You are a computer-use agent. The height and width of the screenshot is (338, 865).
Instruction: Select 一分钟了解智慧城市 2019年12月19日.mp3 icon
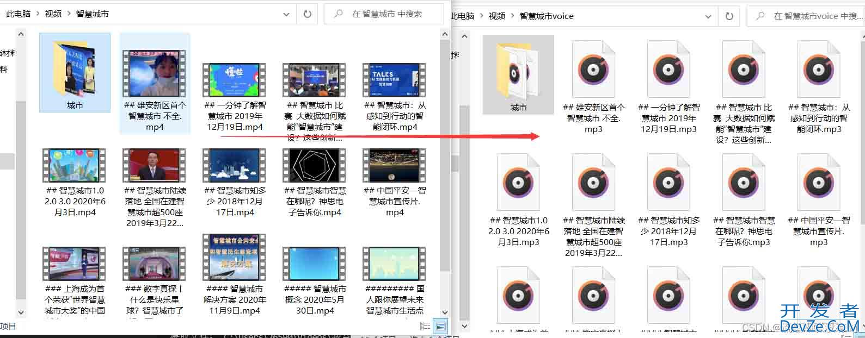coord(668,70)
